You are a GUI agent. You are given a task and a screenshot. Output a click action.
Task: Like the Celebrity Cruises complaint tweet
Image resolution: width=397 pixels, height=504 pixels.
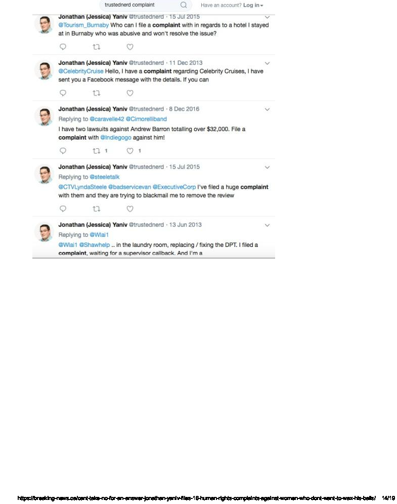[130, 93]
